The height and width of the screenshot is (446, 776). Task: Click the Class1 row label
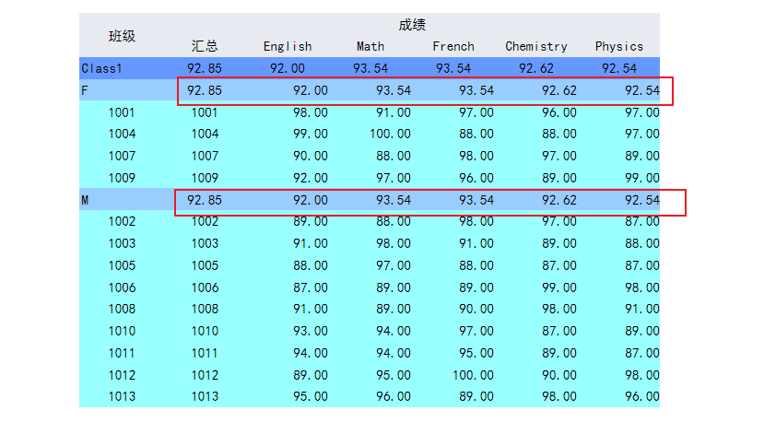pos(101,68)
